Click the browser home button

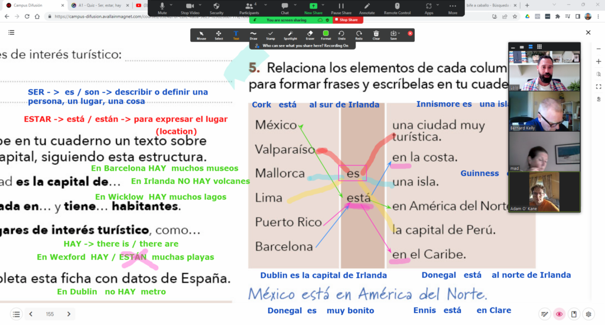(37, 17)
